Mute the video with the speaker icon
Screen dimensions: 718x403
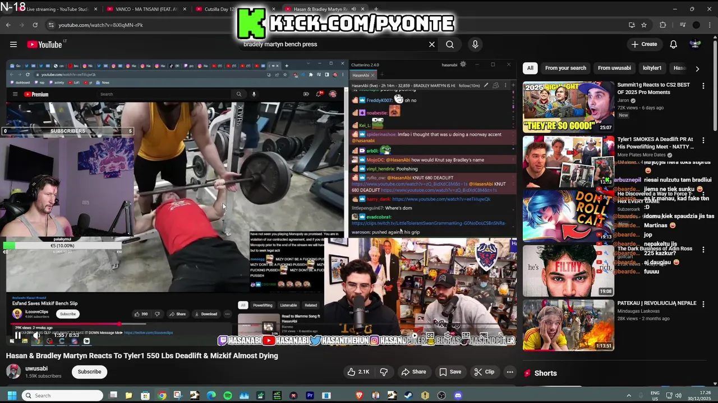point(36,335)
